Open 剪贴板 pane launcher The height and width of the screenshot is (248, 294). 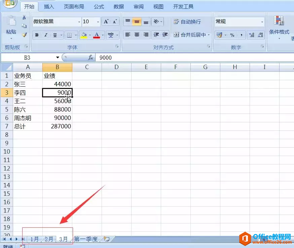[x=26, y=46]
